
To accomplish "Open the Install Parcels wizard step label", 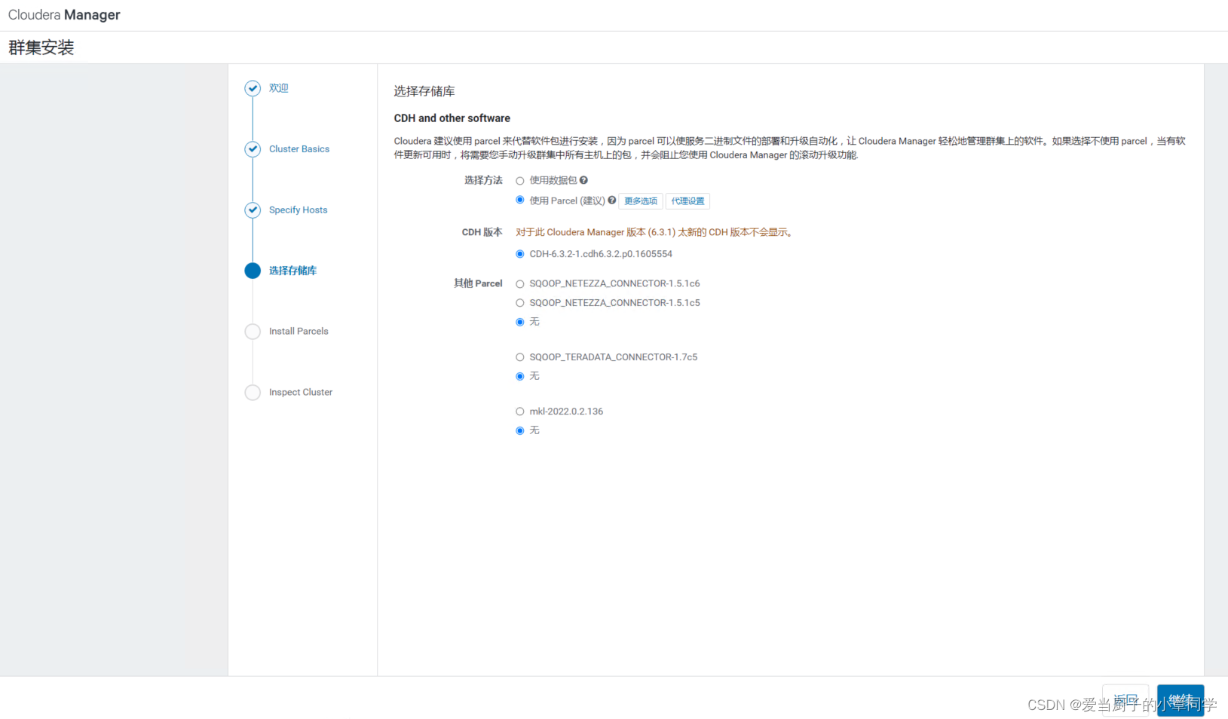I will pyautogui.click(x=299, y=332).
